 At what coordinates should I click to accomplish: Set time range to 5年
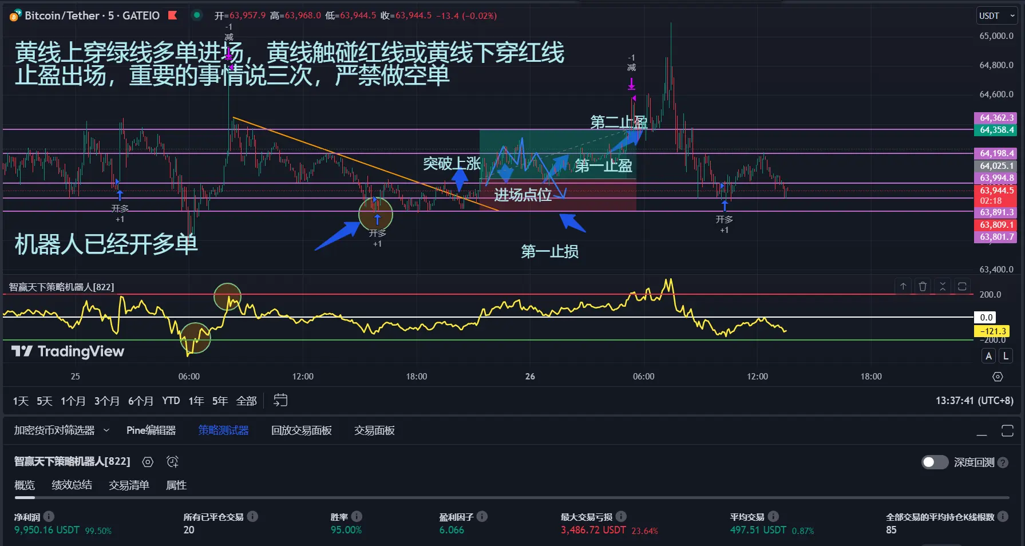pos(220,401)
